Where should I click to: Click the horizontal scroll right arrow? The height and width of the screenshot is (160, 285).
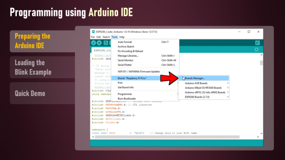click(258, 137)
